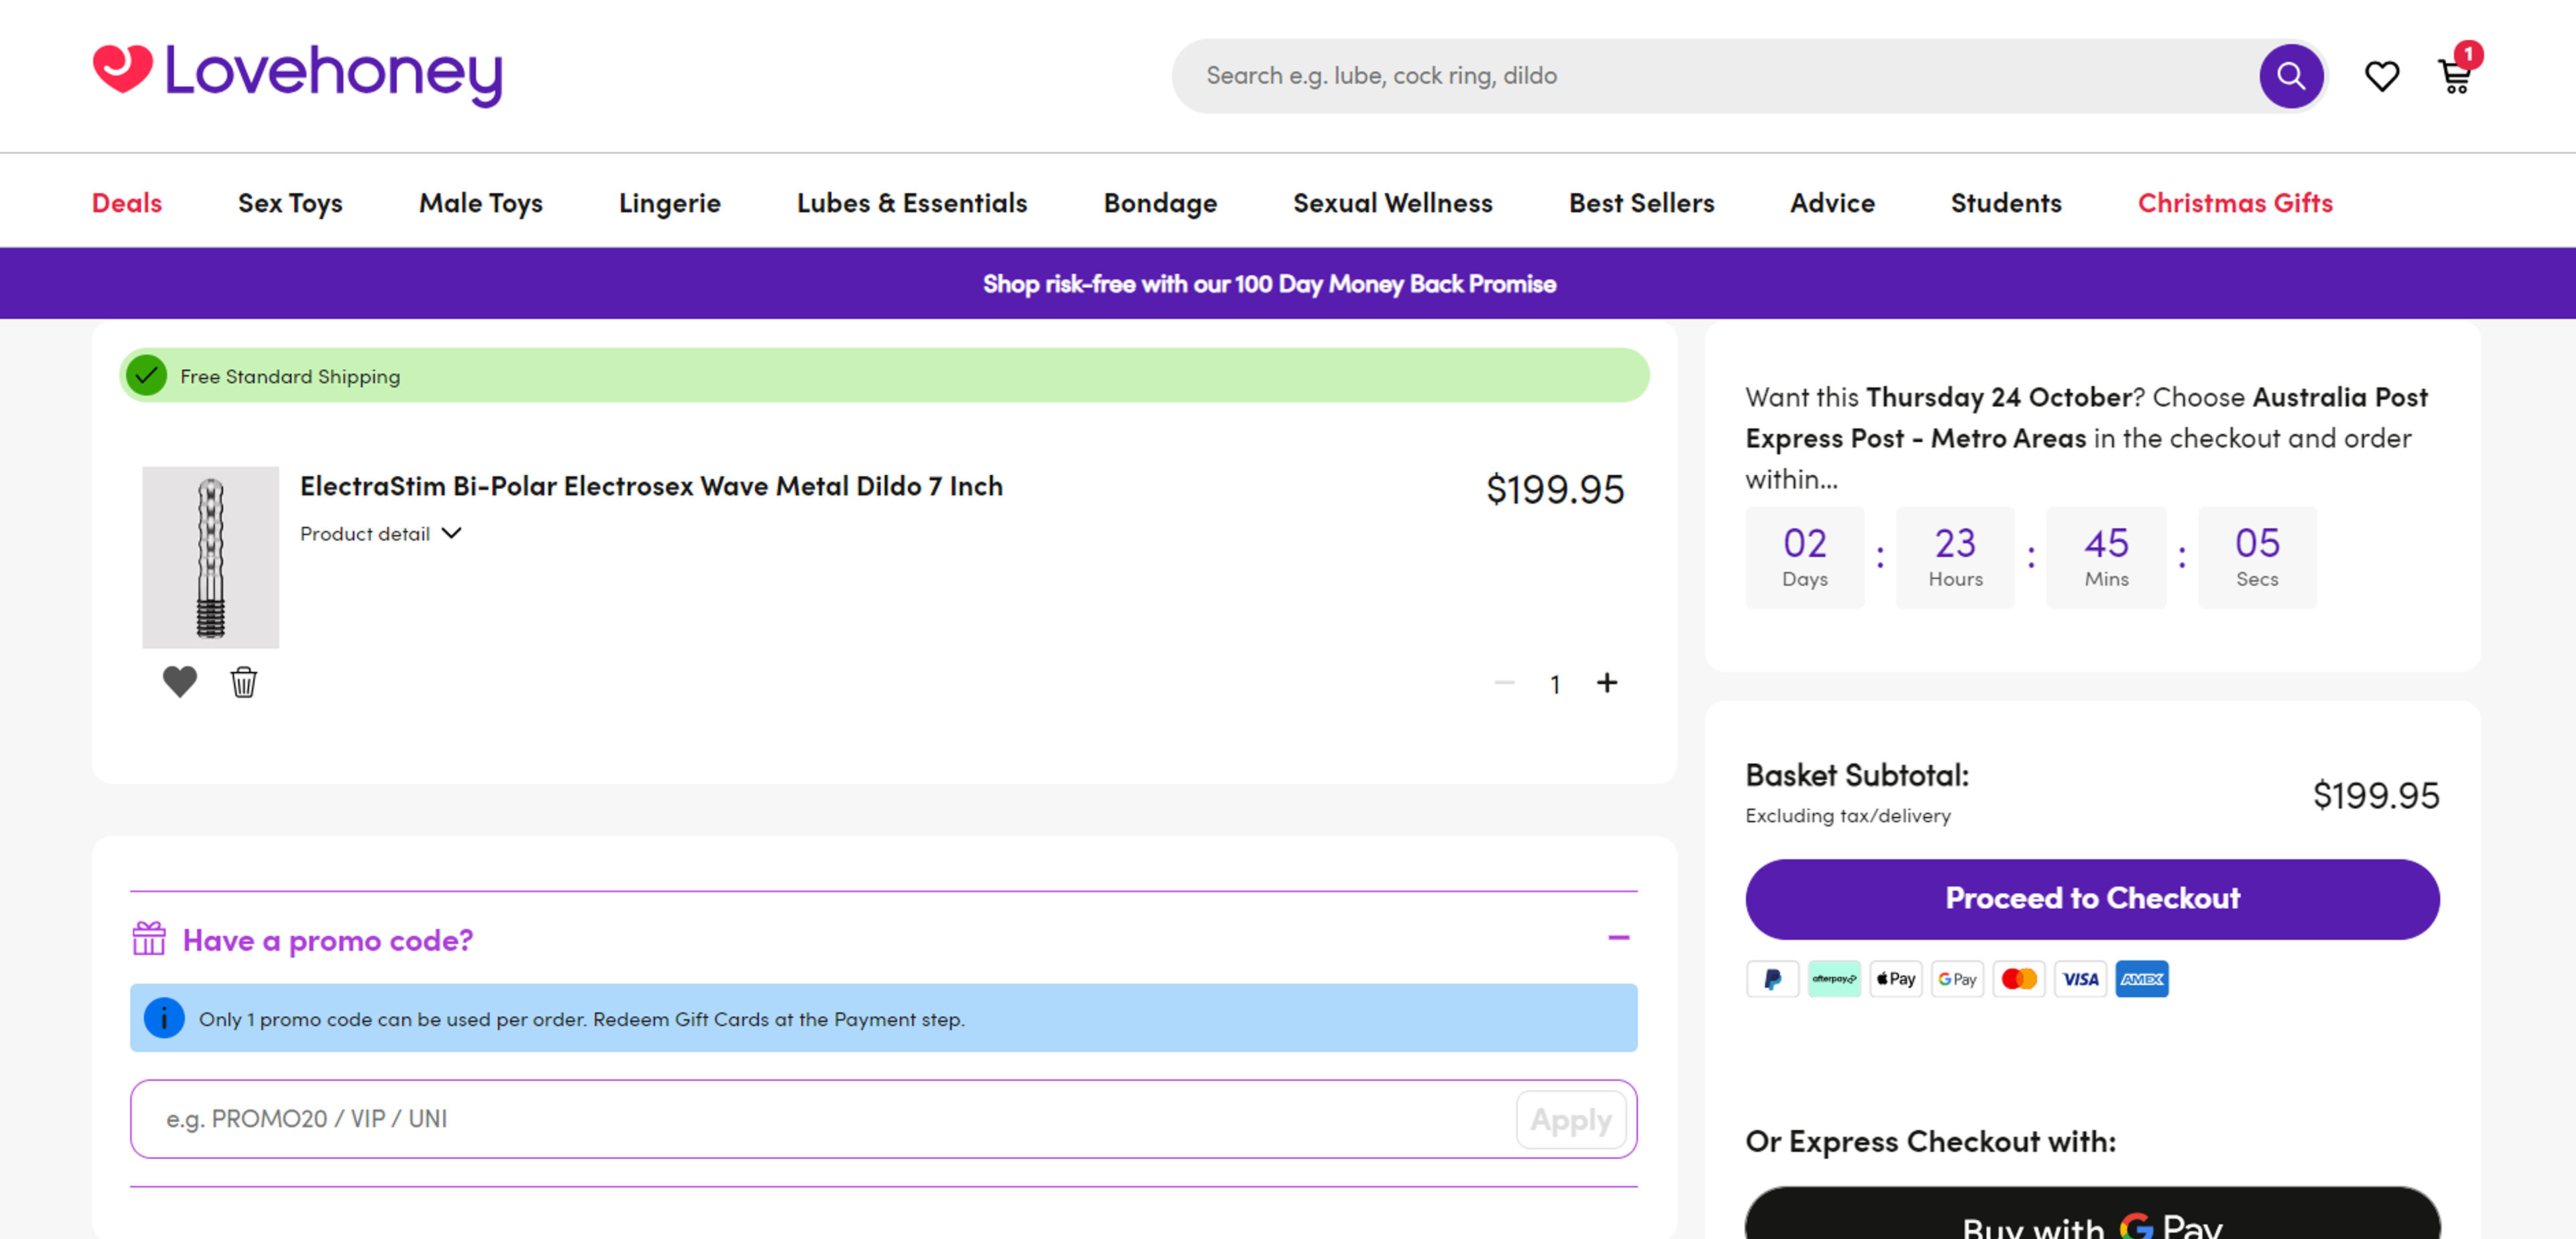This screenshot has width=2576, height=1239.
Task: Save item to wishlist with heart icon
Action: tap(180, 681)
